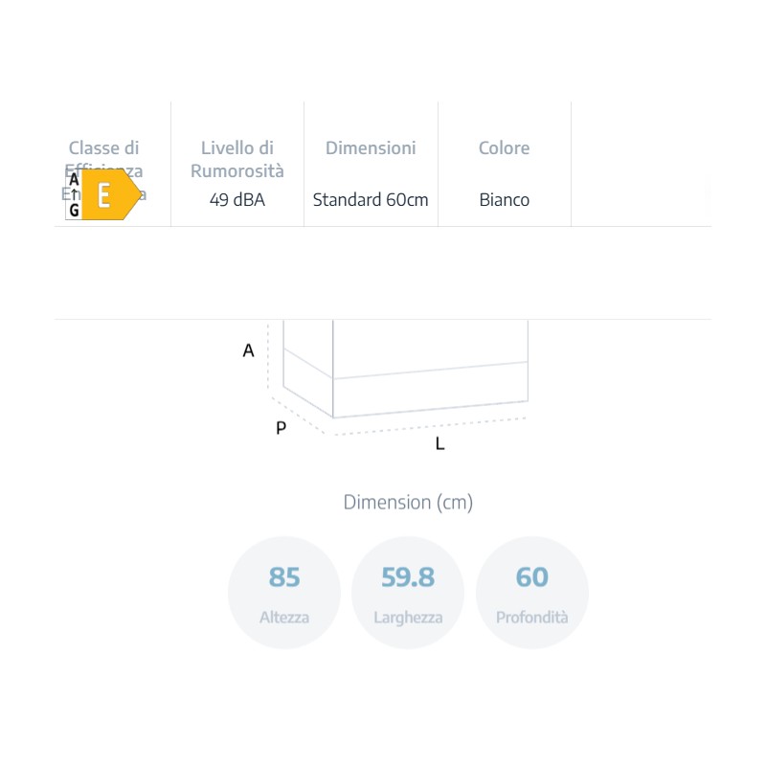
Task: Click the Profondità label text
Action: pos(532,618)
